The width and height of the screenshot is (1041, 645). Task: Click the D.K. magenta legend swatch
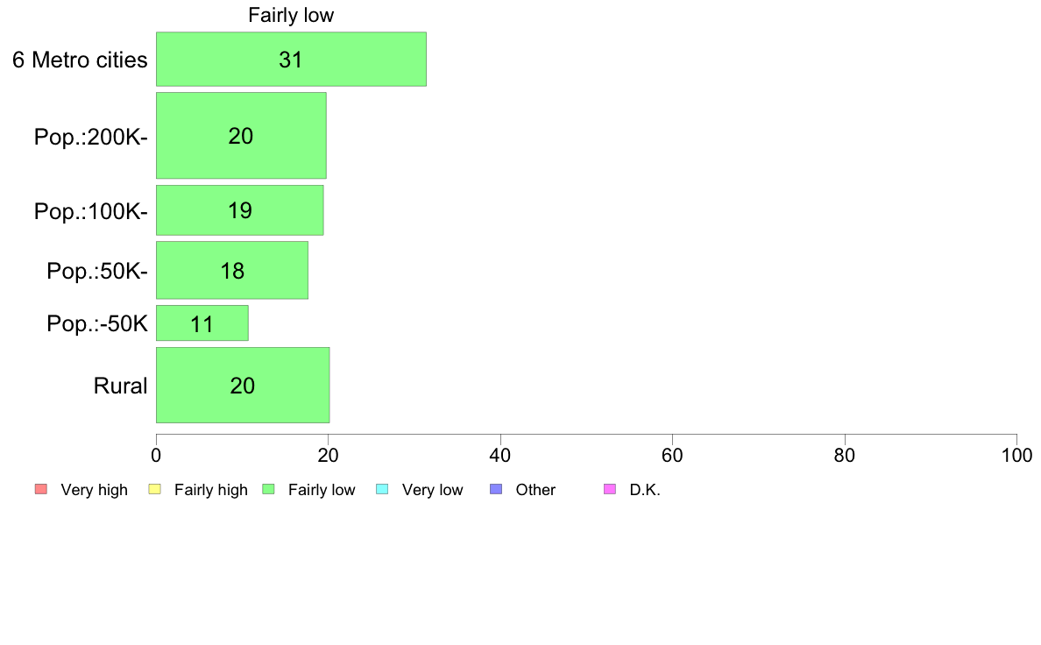click(610, 490)
